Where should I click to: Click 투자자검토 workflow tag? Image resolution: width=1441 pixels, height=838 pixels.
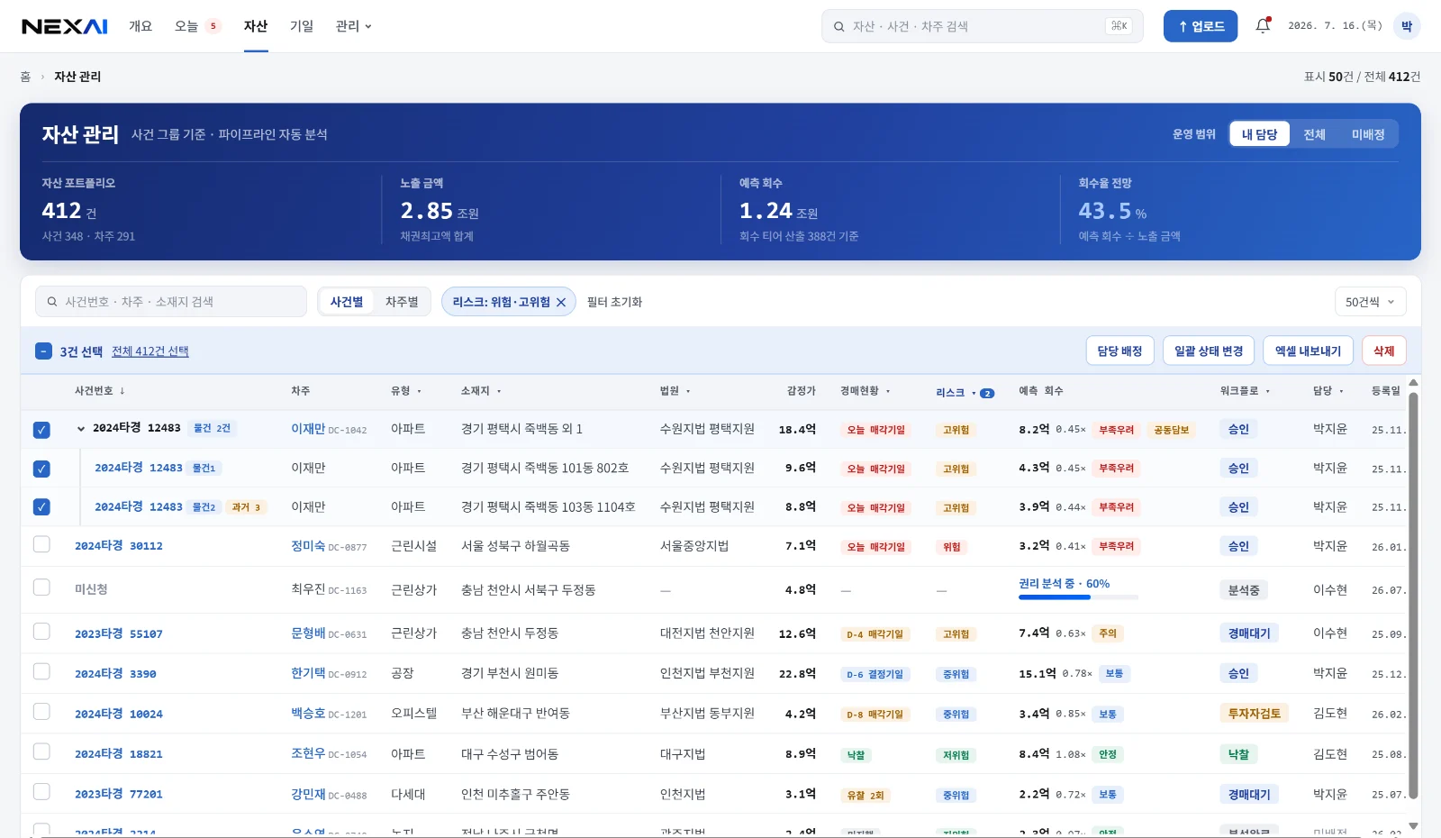click(x=1255, y=714)
